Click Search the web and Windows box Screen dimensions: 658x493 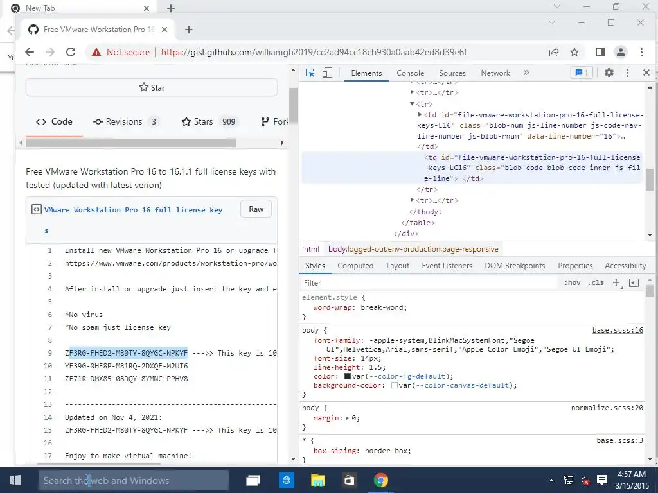(x=134, y=480)
